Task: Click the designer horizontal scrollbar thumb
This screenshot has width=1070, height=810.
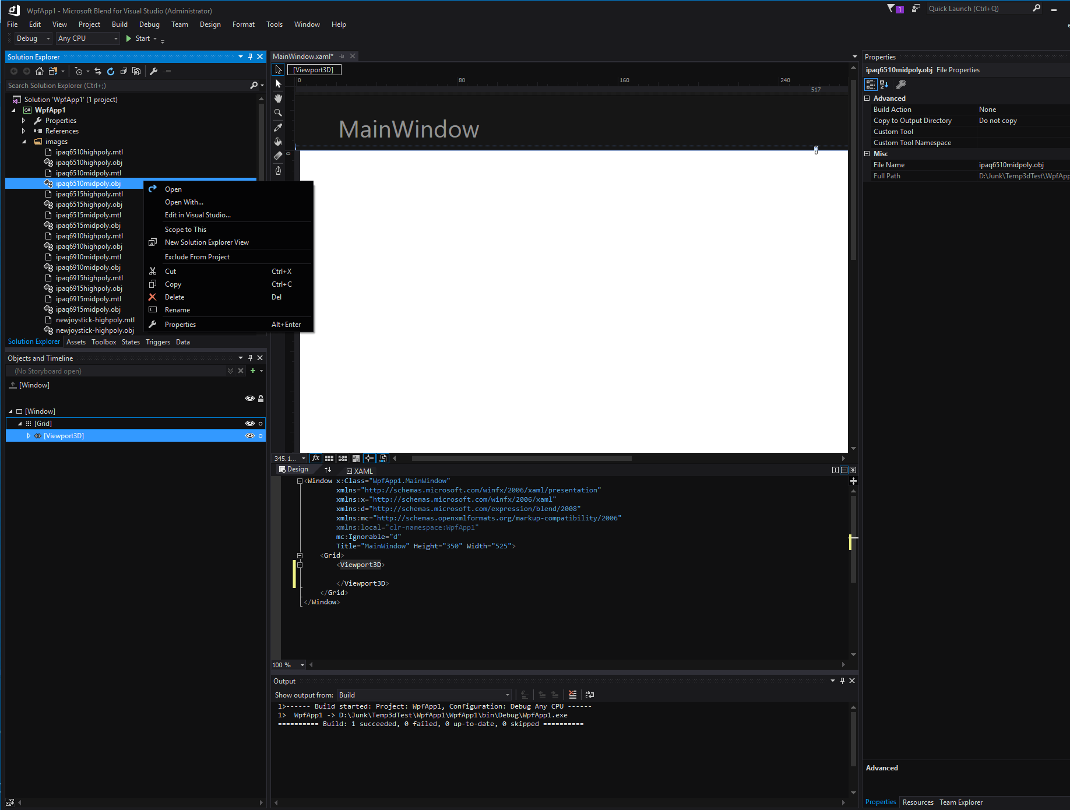Action: pos(522,459)
